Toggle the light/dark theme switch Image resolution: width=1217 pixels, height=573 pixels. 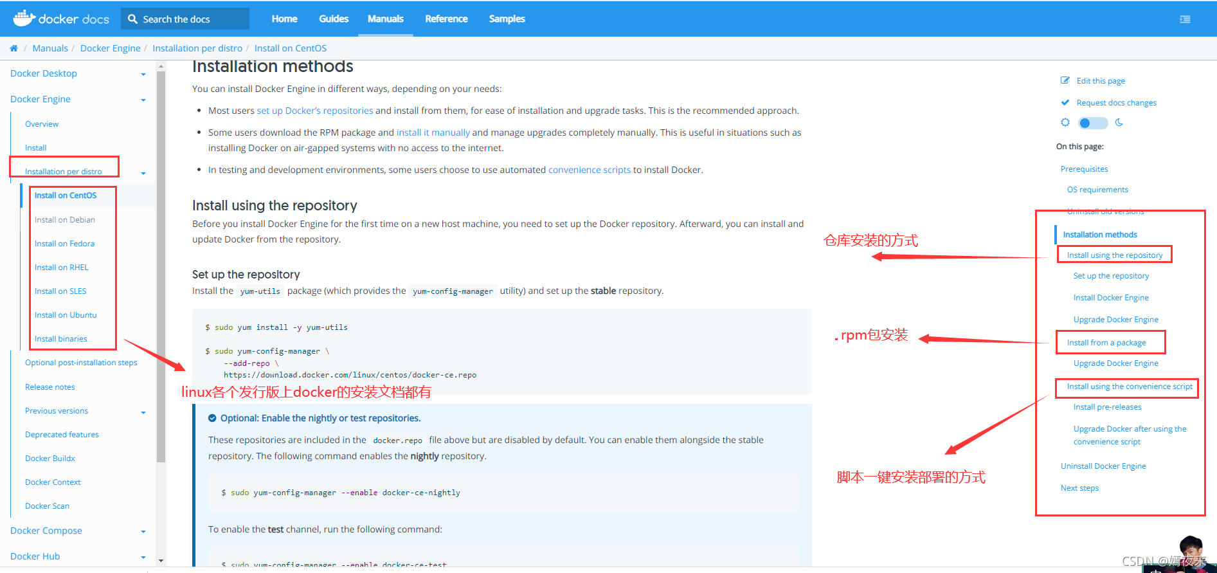click(1093, 123)
